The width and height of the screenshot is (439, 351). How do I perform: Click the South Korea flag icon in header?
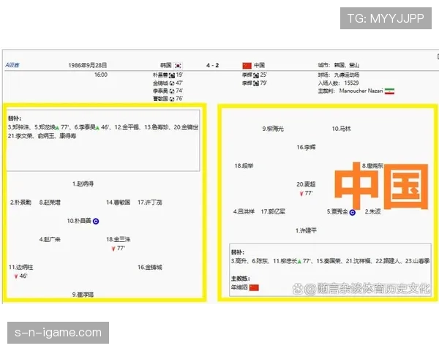point(178,66)
